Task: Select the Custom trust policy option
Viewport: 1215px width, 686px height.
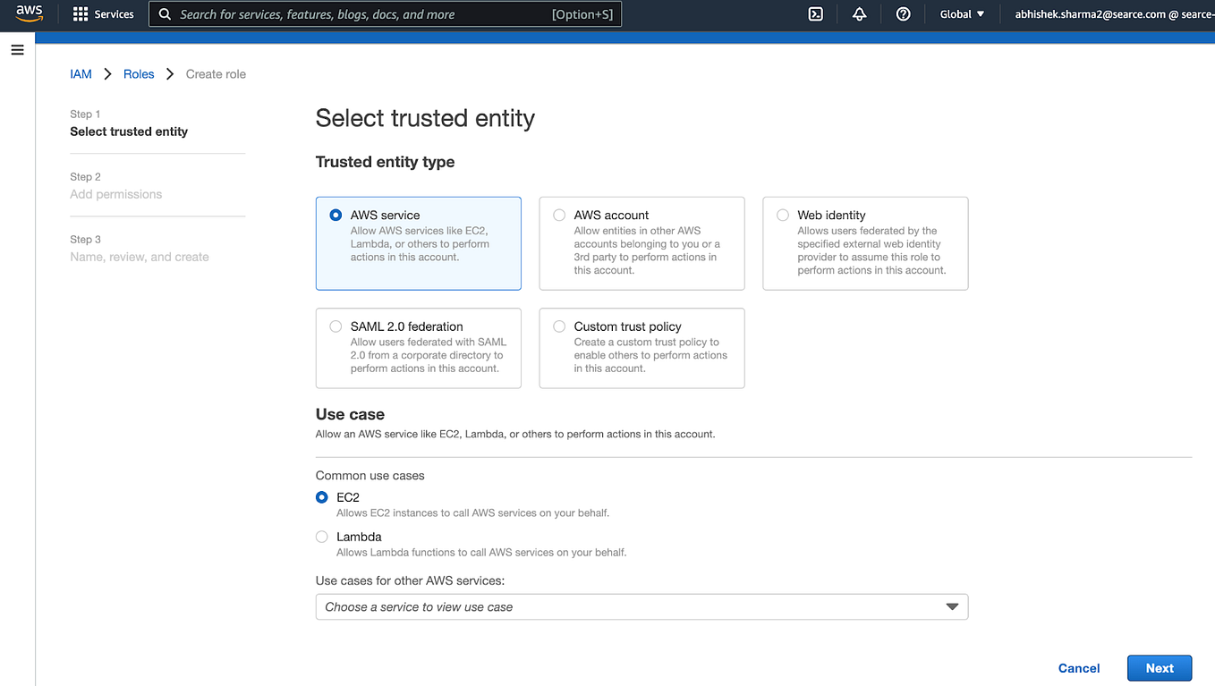Action: [558, 326]
